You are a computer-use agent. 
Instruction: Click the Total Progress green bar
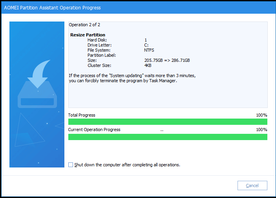coord(168,122)
